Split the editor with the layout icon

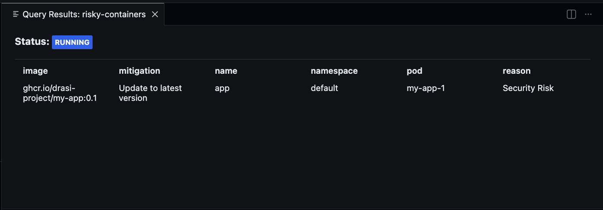point(571,14)
